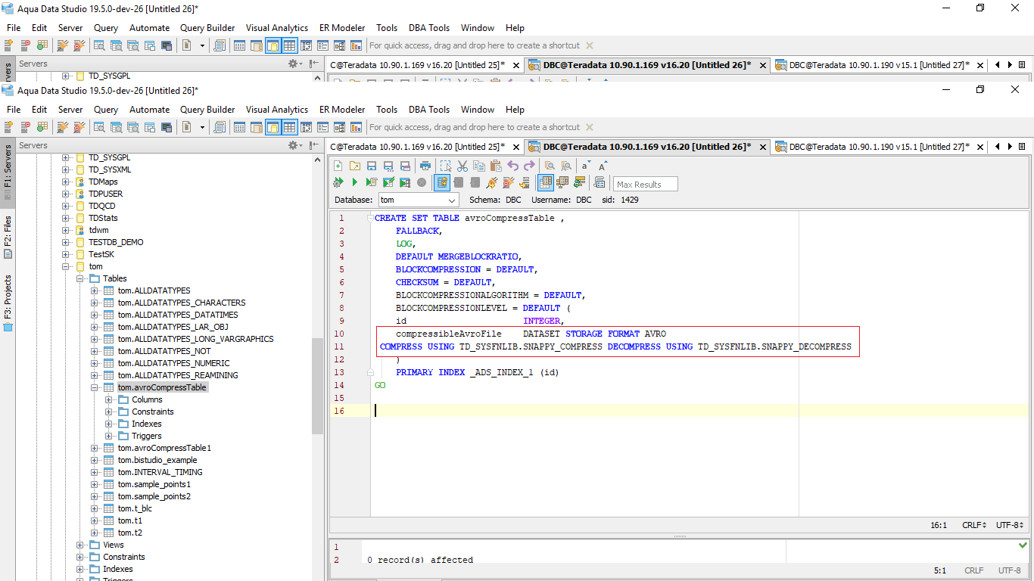Click the Undo arrow icon
The height and width of the screenshot is (581, 1034).
coord(512,166)
